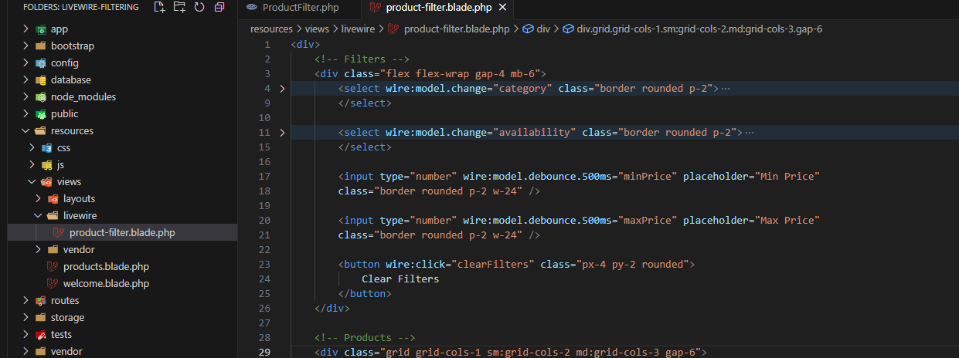Click the tests folder icon

tap(41, 335)
